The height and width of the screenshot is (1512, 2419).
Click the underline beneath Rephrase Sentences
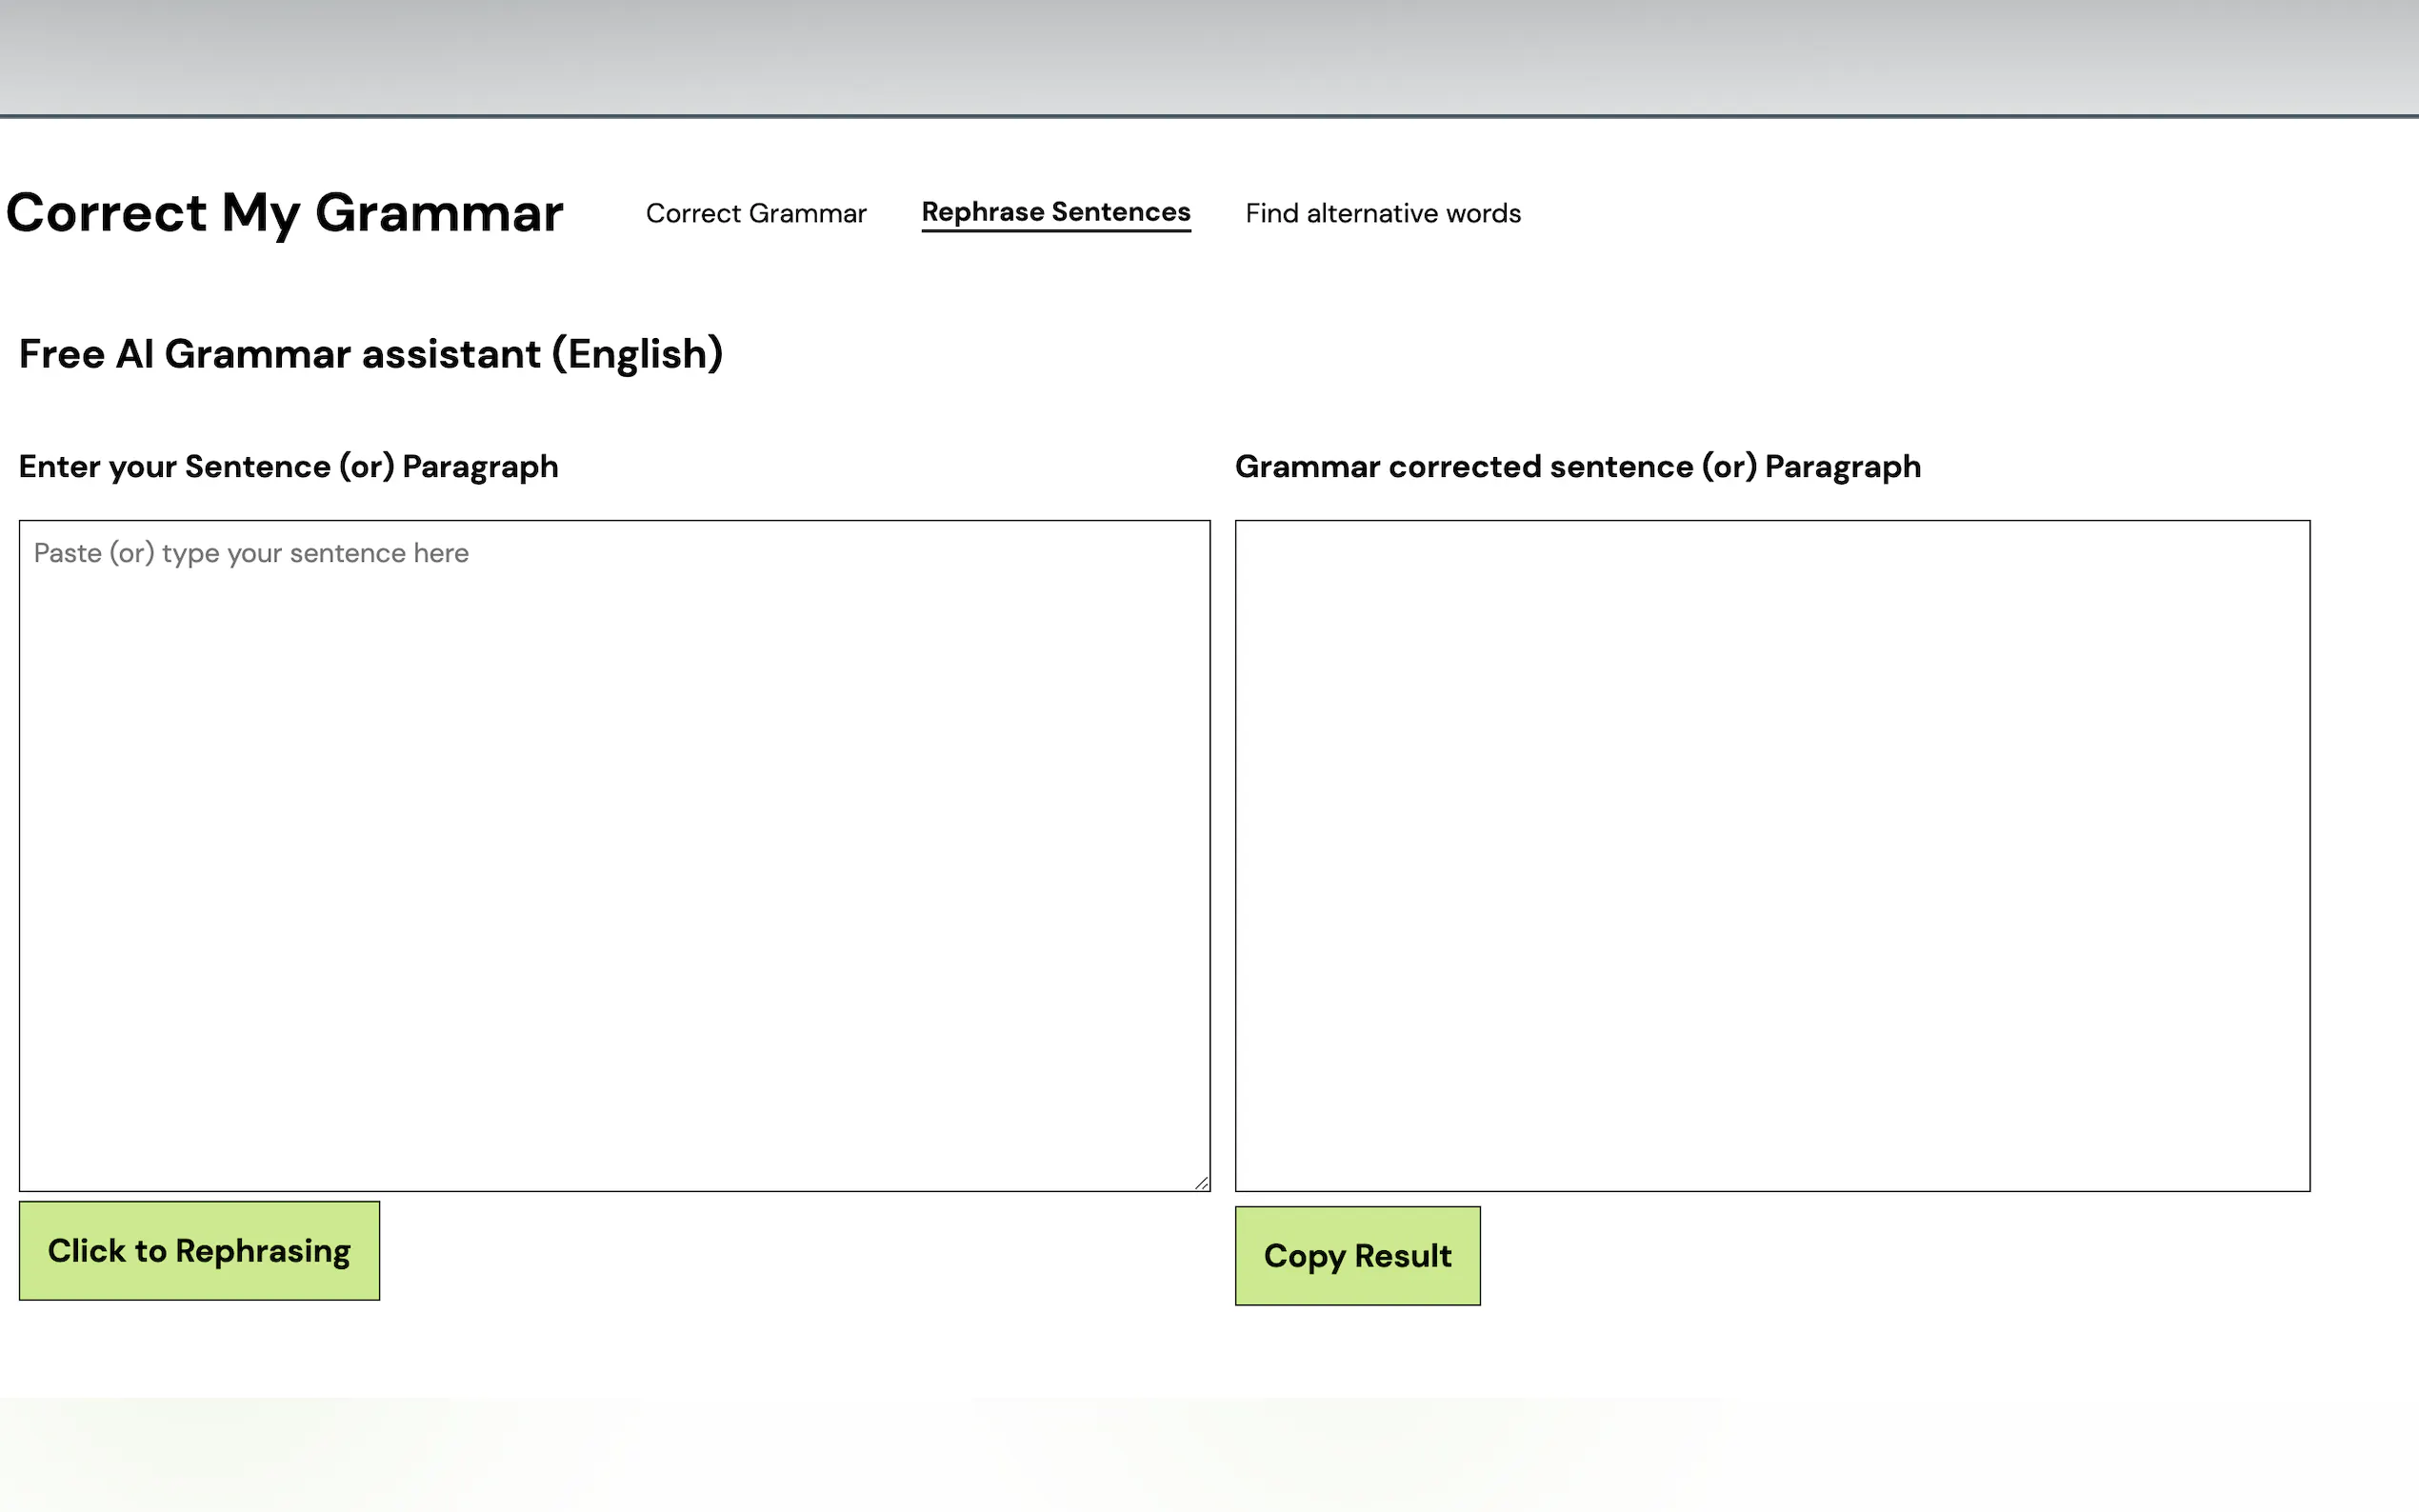[x=1055, y=231]
